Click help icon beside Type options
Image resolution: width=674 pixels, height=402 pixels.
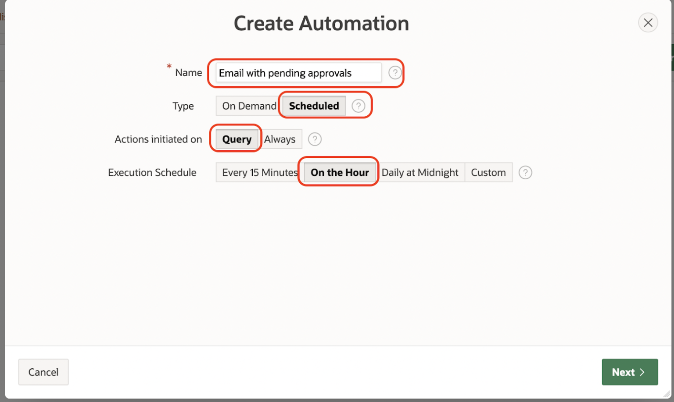358,106
